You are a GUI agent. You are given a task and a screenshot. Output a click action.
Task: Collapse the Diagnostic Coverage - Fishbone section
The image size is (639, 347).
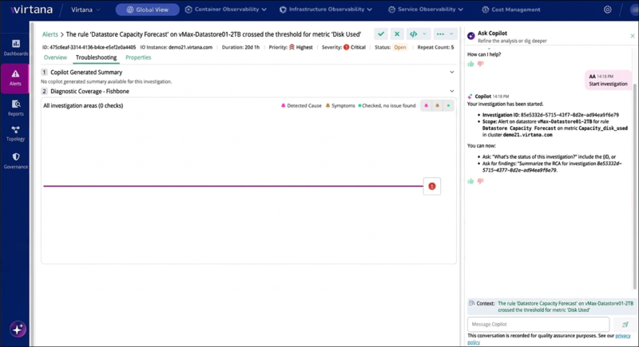[x=452, y=91]
